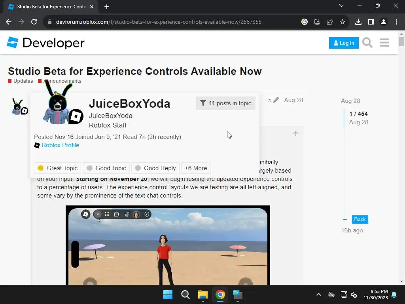405x304 pixels.
Task: Click the Log In button
Action: [x=344, y=43]
